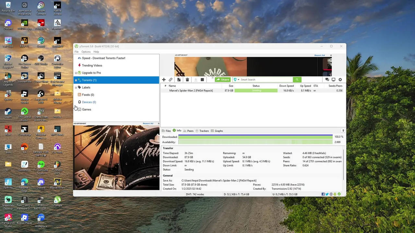Click the DHT: 742 nodes status entry
The width and height of the screenshot is (415, 233).
195,194
